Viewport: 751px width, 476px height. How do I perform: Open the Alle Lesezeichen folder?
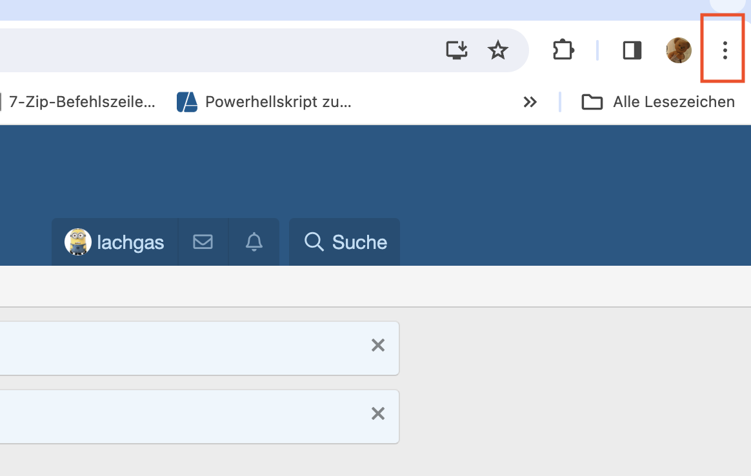657,102
